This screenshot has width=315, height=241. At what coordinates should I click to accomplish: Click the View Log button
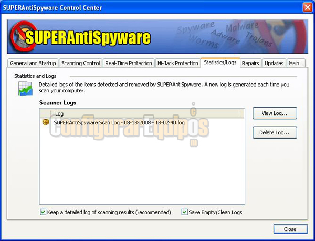pos(275,113)
